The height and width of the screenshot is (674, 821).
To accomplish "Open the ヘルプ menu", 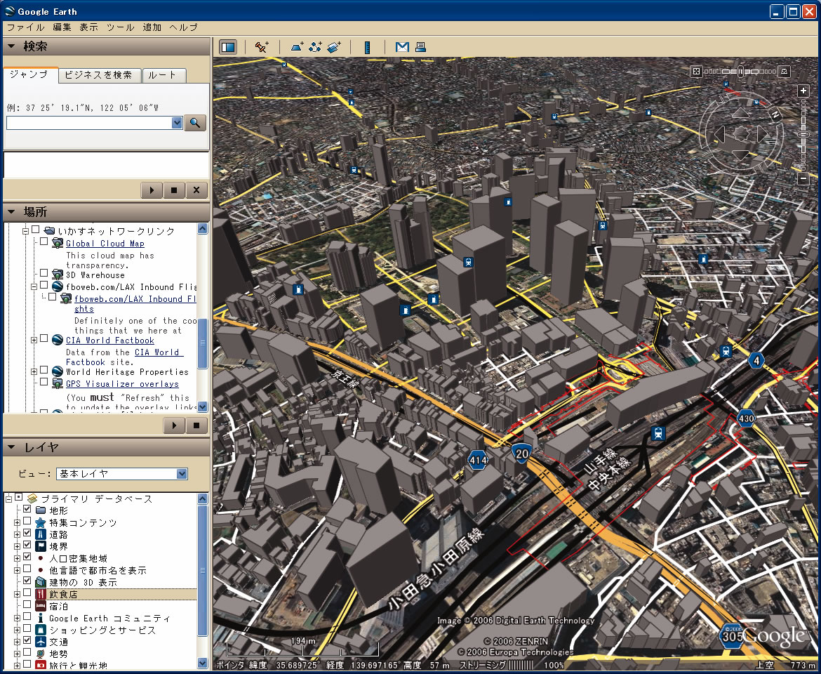I will (184, 27).
